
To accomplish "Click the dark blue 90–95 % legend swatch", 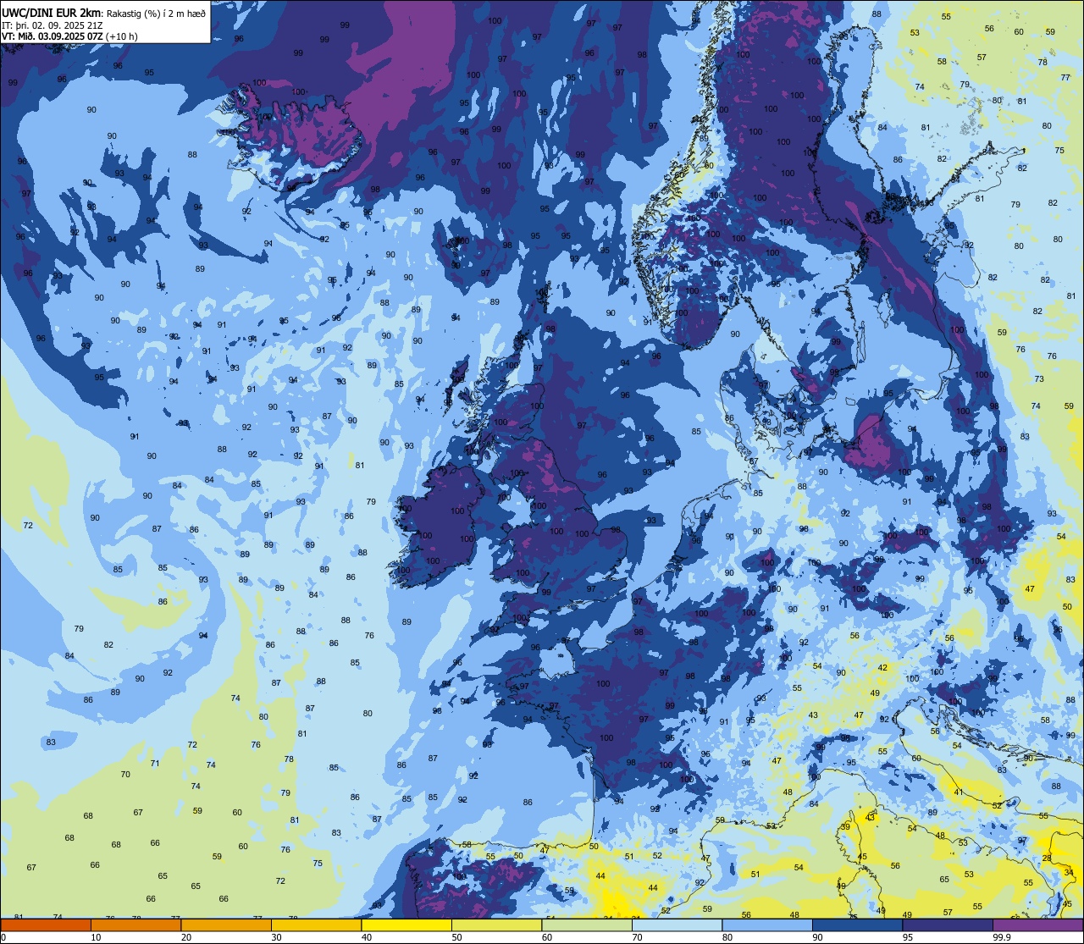I will (x=857, y=925).
